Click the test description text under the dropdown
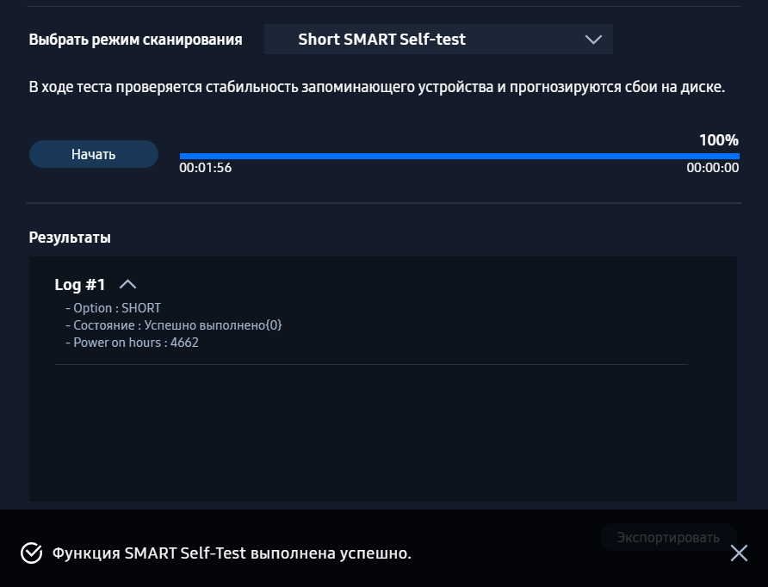 pos(377,87)
